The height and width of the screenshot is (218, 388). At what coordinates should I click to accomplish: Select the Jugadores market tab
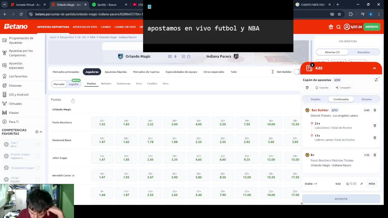[x=92, y=72]
